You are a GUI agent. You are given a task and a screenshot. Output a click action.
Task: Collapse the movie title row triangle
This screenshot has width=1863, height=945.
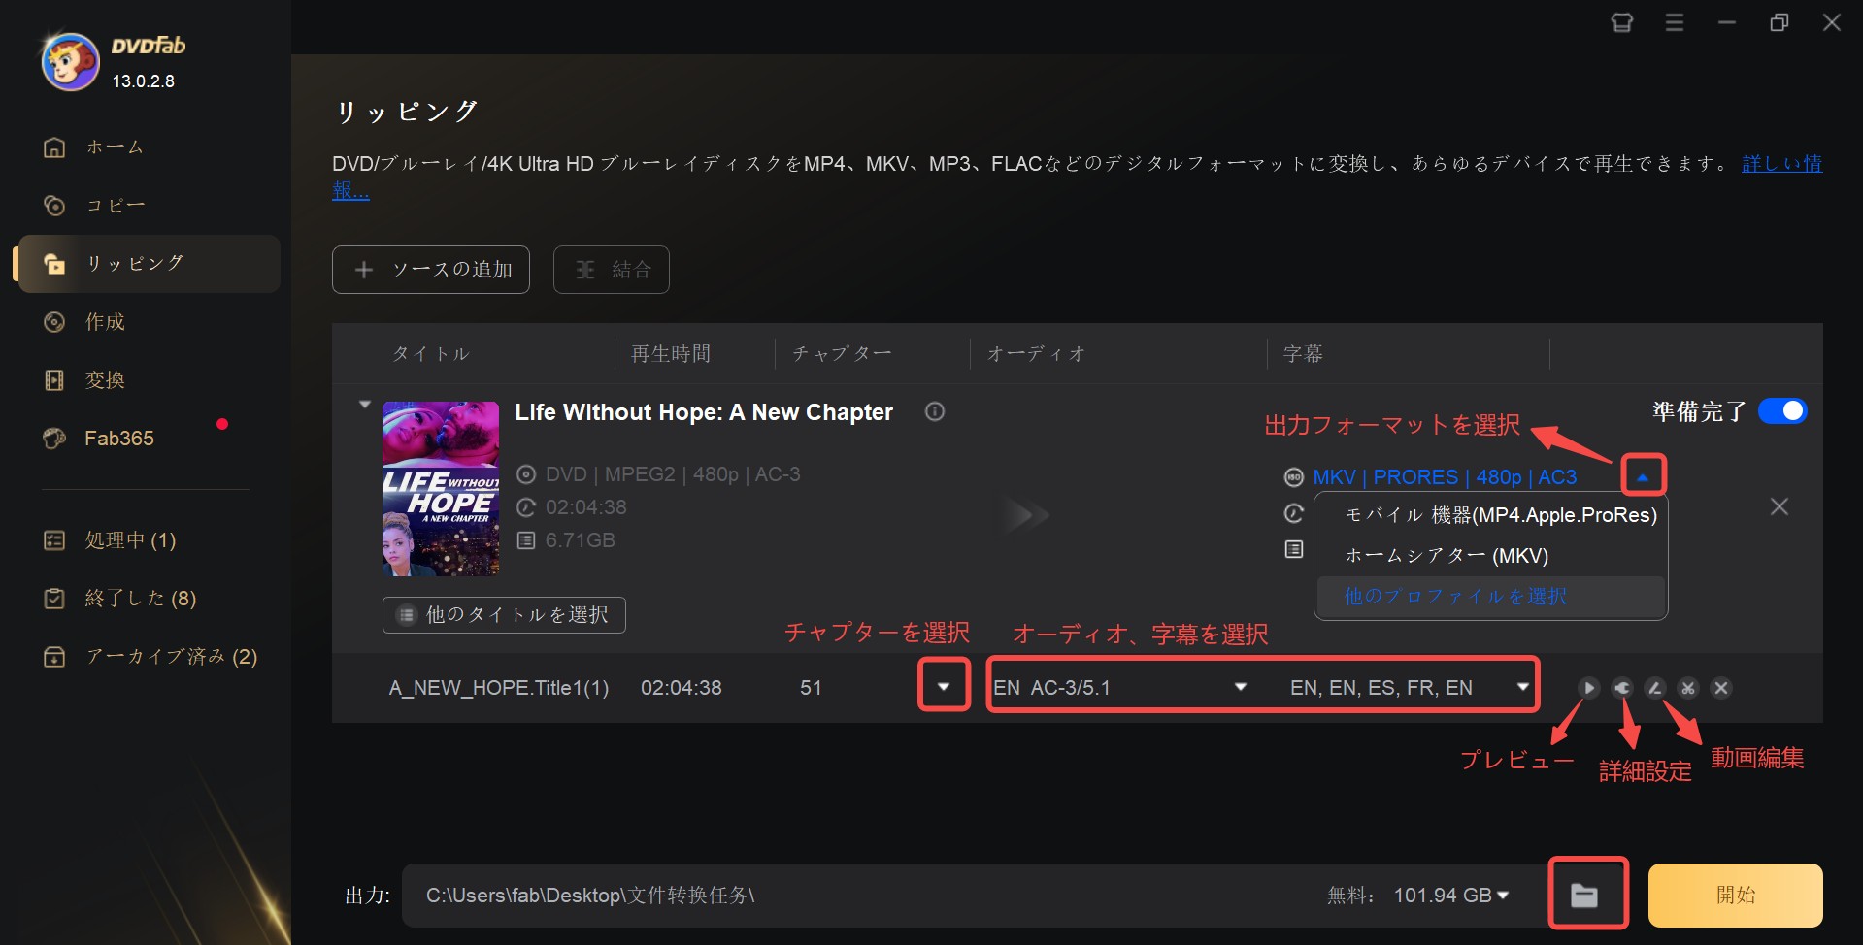365,405
